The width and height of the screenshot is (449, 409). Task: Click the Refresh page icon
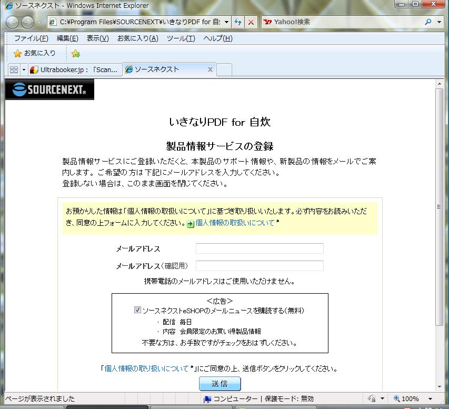click(x=238, y=22)
